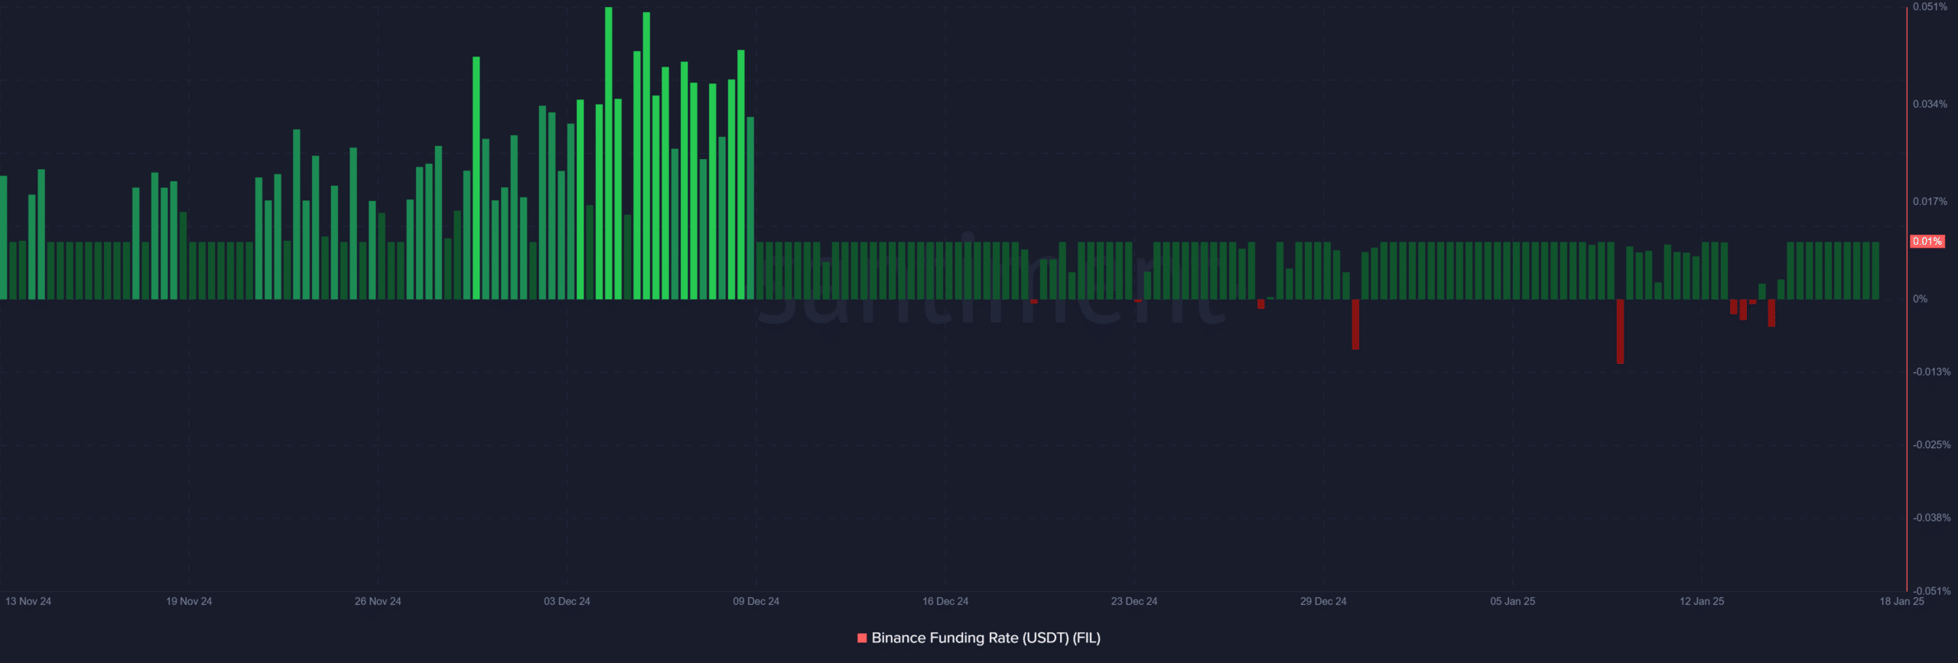Click the 26 Nov 24 x-axis label

click(x=378, y=601)
